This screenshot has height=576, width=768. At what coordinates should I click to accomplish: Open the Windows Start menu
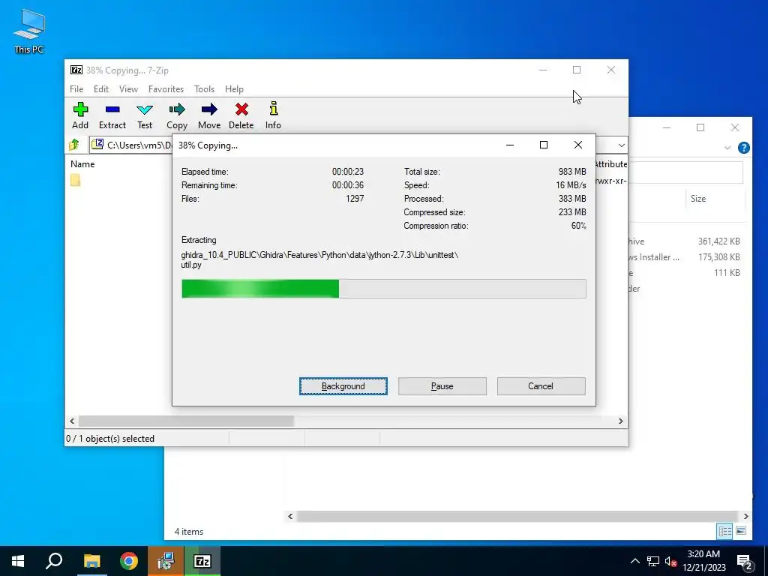coord(18,561)
